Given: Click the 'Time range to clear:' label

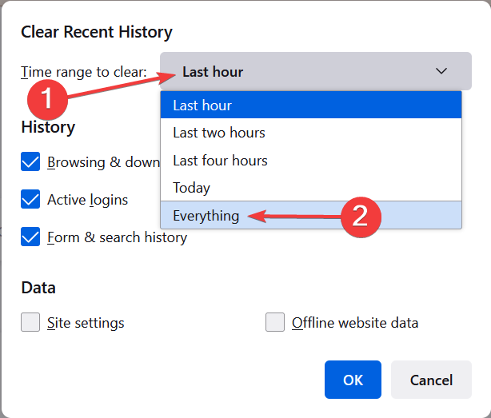Looking at the screenshot, I should click(84, 72).
